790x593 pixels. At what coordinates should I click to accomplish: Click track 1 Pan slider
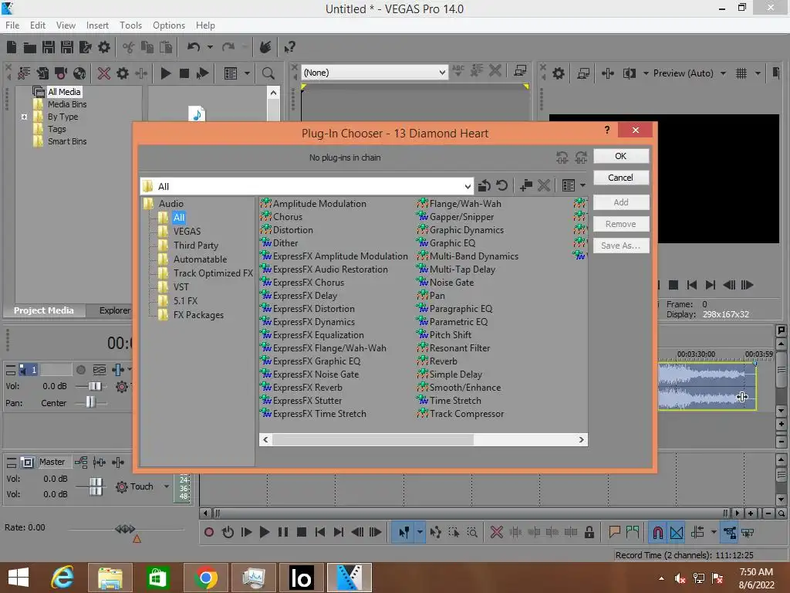91,403
